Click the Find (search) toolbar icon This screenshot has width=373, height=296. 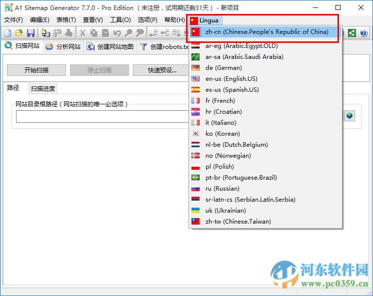coord(128,33)
